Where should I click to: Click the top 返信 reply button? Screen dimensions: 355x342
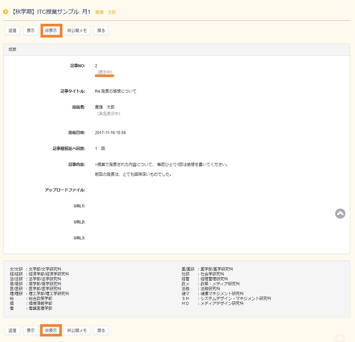[12, 30]
